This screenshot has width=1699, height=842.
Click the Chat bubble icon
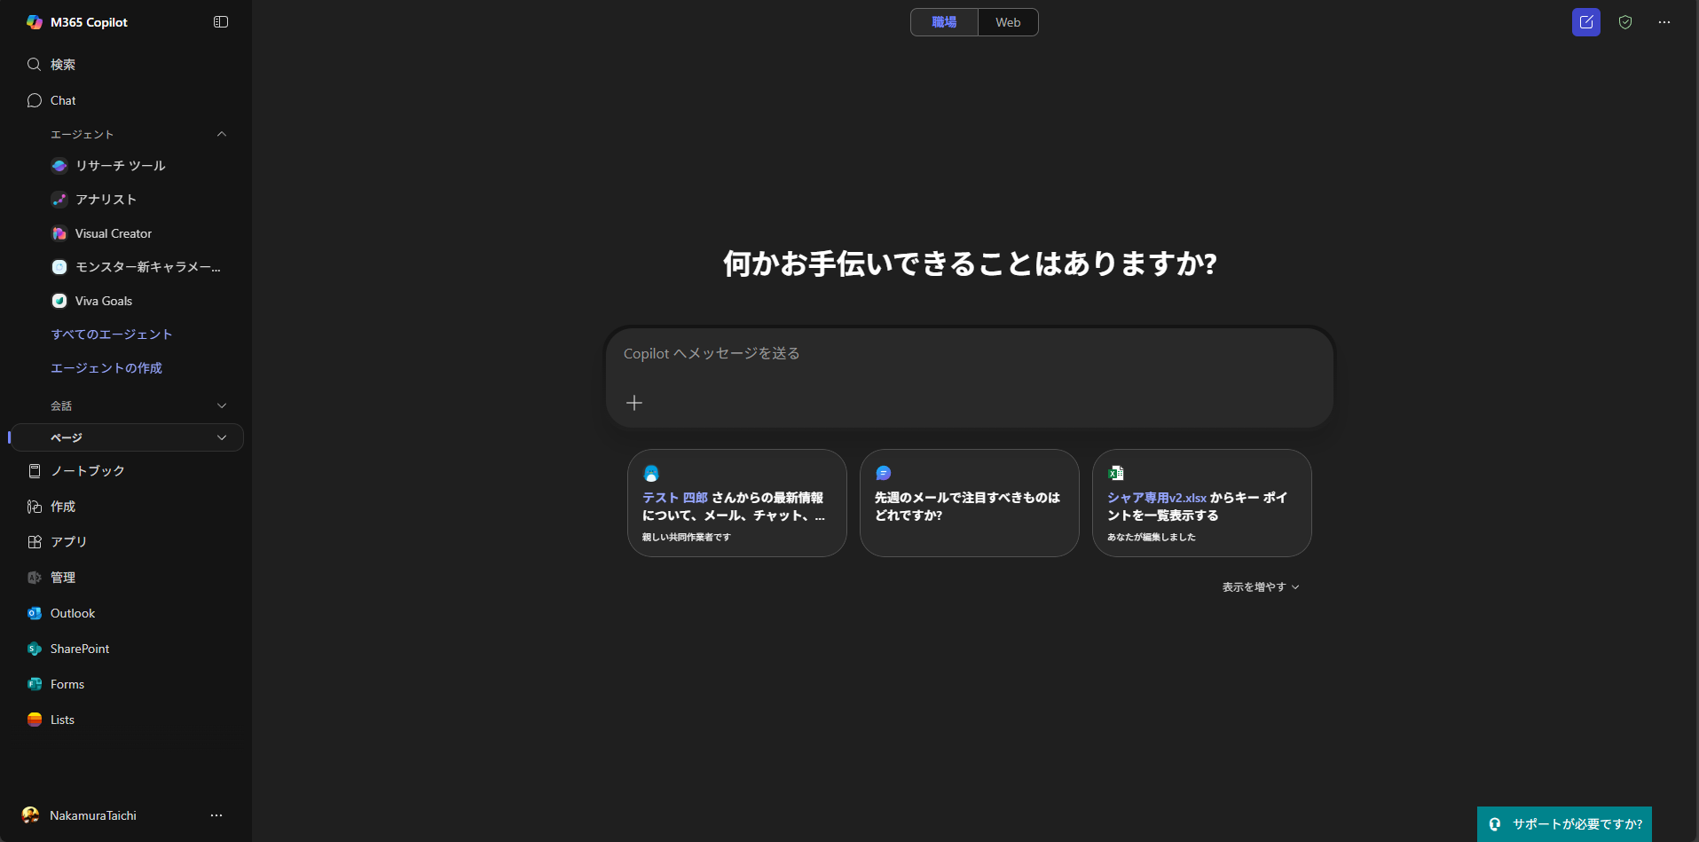[x=35, y=100]
